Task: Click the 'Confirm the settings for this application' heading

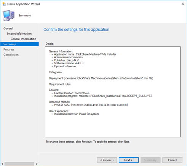Action: point(76,29)
